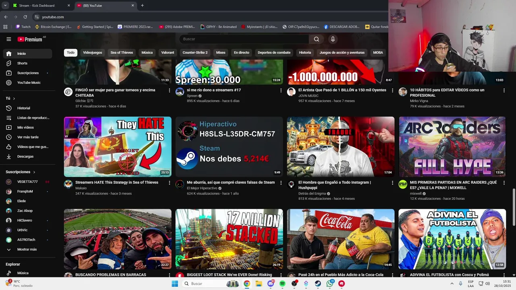Image resolution: width=516 pixels, height=290 pixels.
Task: Click the page vertical scrollbar thumb
Action: [x=514, y=207]
